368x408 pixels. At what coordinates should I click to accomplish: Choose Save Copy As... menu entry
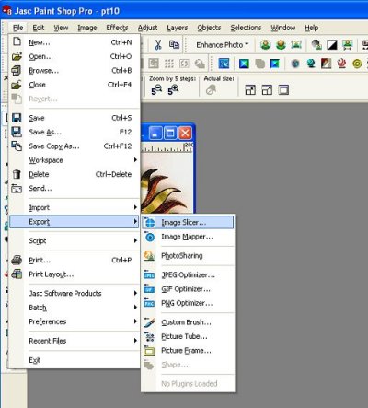[75, 146]
